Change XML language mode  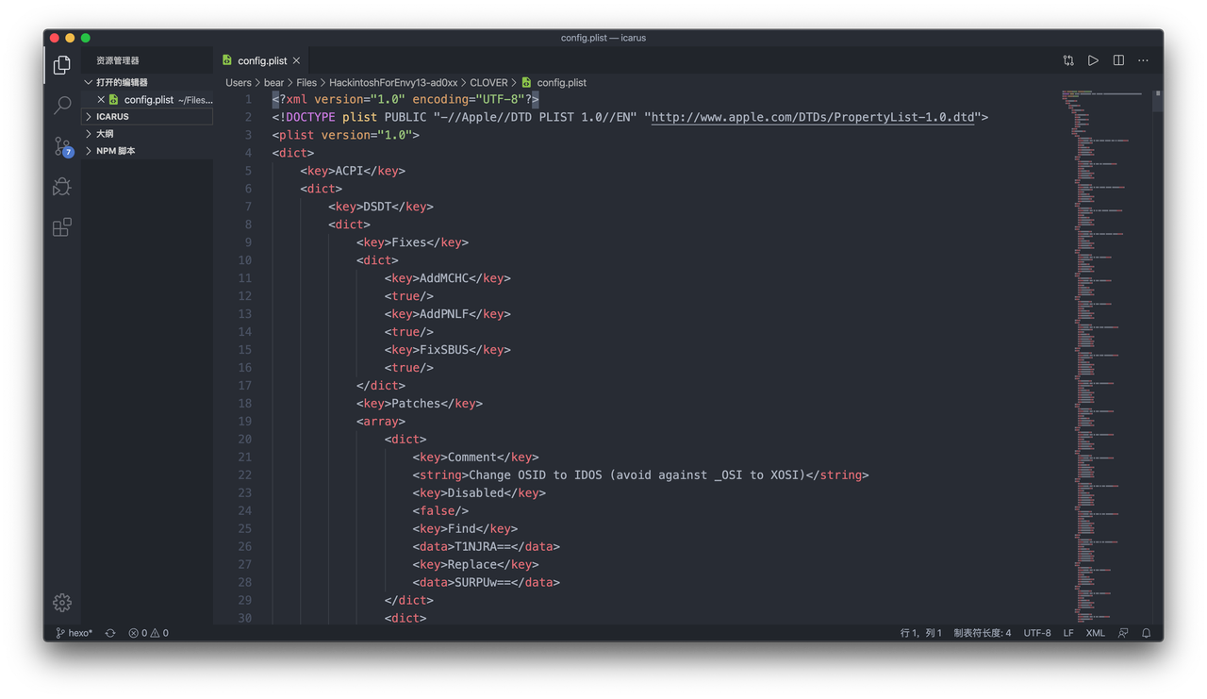[1095, 633]
